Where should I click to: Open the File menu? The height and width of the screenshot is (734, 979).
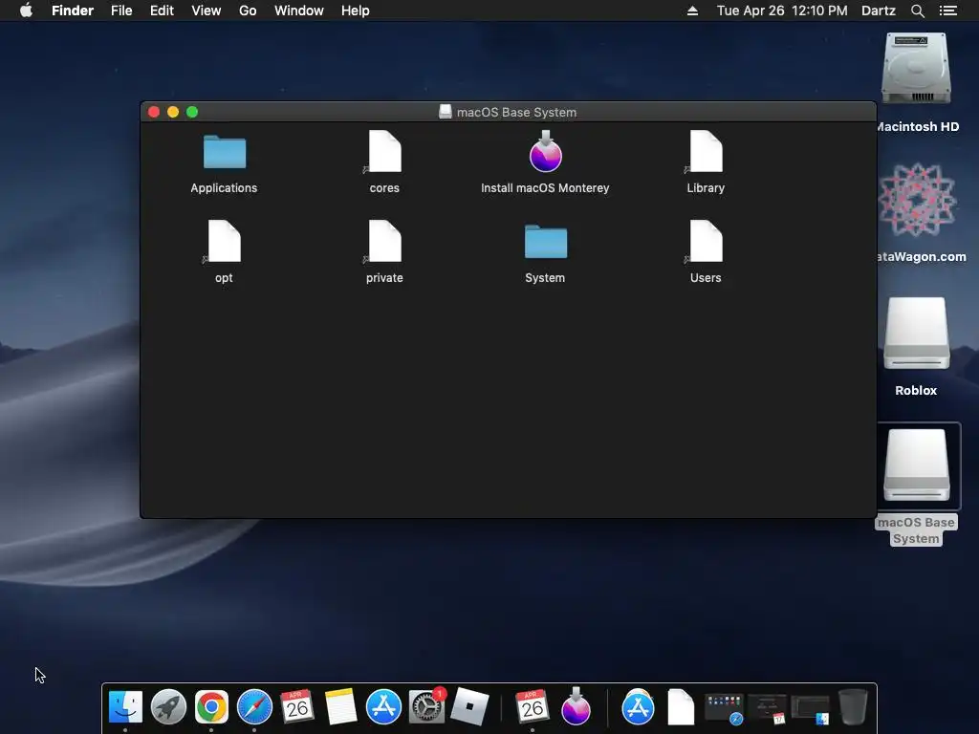point(121,11)
